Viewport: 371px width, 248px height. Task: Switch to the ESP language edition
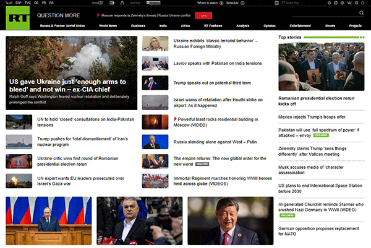19,3
